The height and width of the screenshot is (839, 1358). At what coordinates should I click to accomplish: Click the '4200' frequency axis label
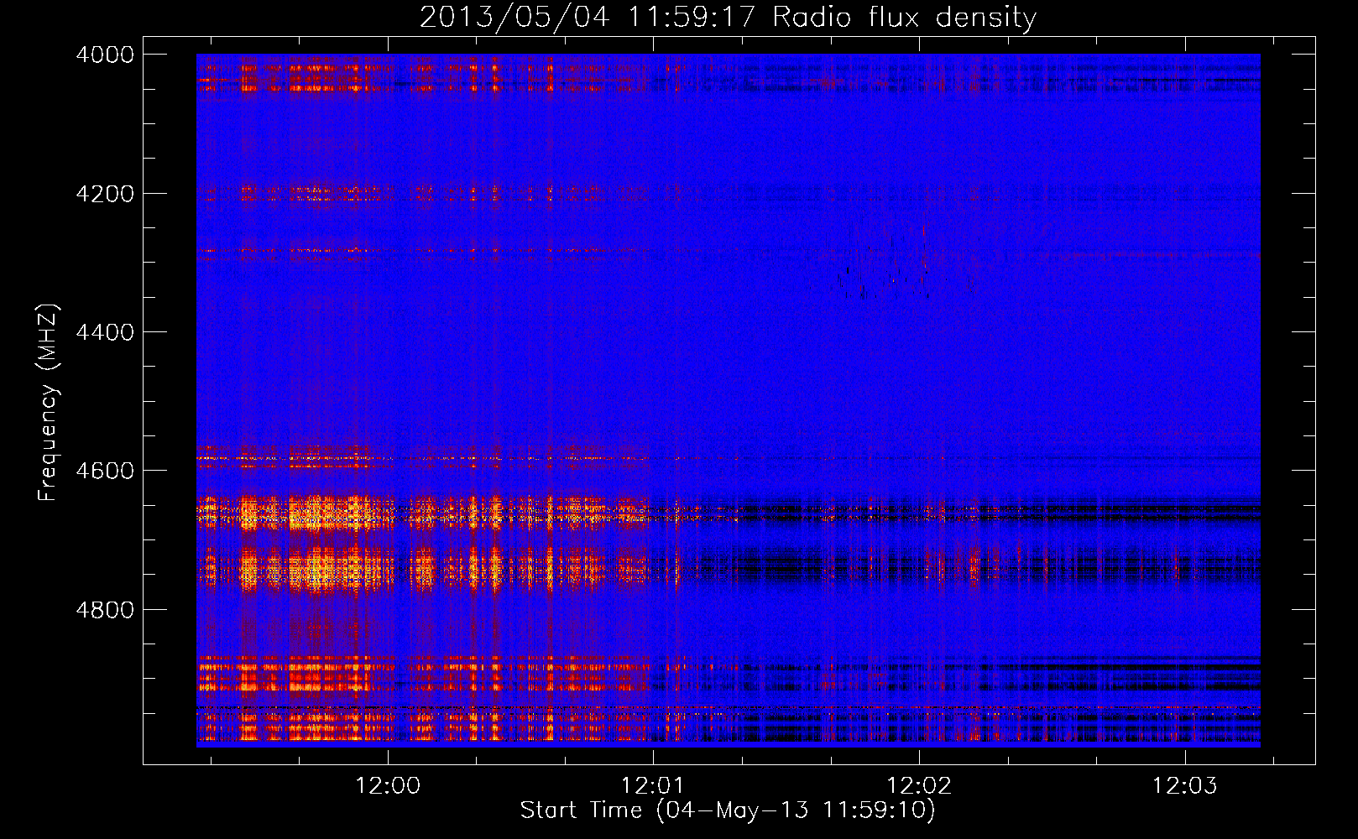coord(105,194)
